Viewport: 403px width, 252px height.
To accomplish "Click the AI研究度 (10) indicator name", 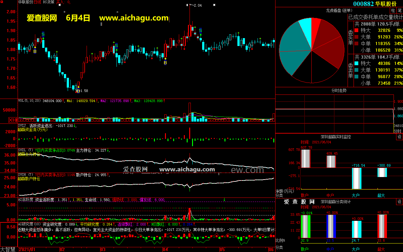I will pyautogui.click(x=30, y=224).
